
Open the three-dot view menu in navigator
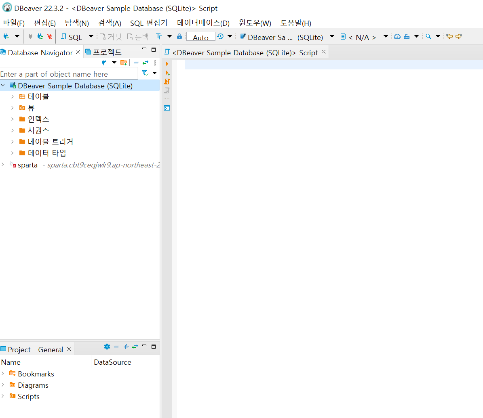click(x=155, y=63)
